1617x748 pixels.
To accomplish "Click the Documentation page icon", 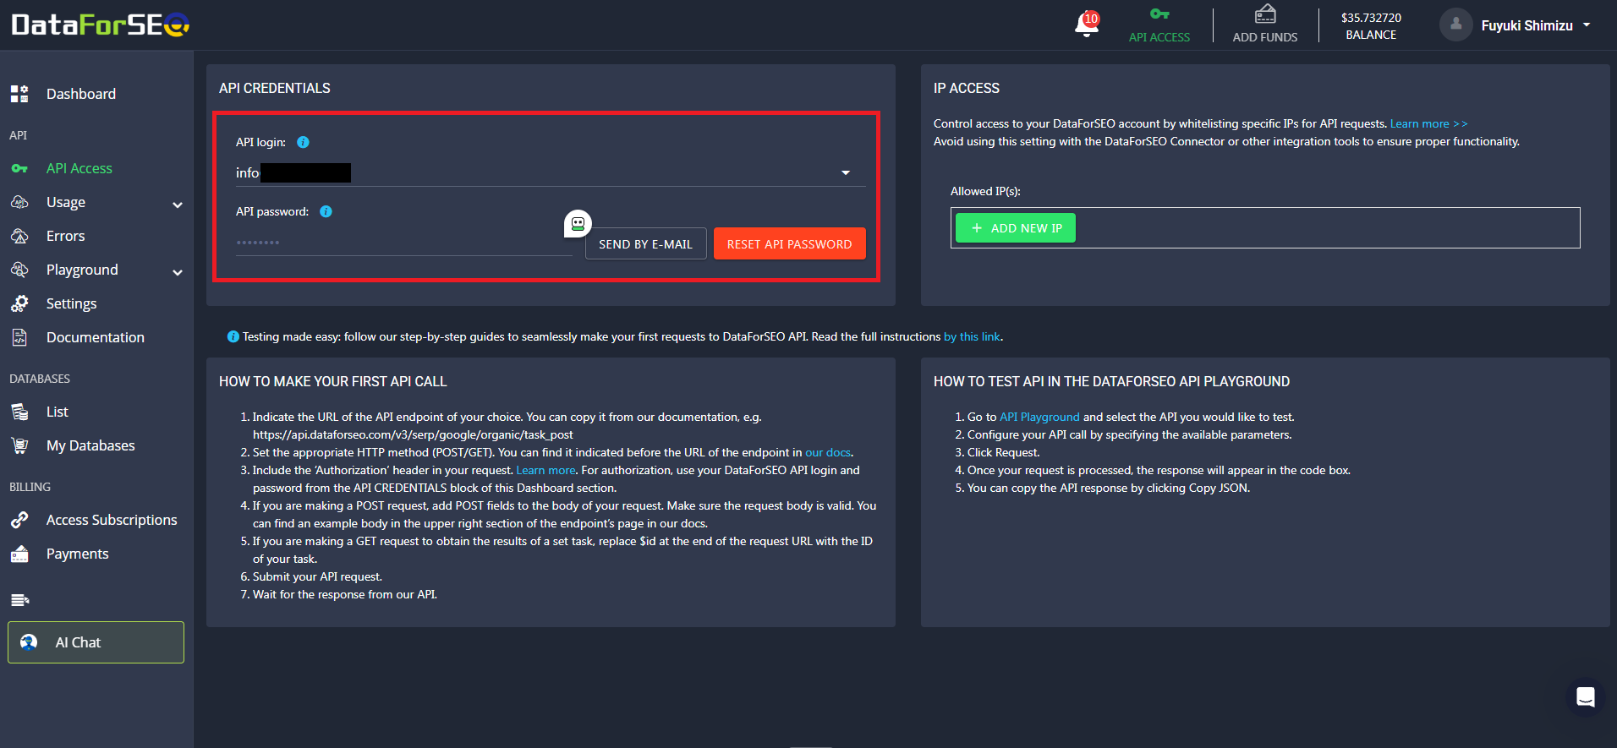I will tap(19, 337).
